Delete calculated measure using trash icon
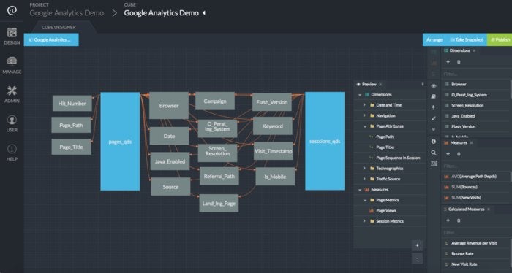 point(459,220)
